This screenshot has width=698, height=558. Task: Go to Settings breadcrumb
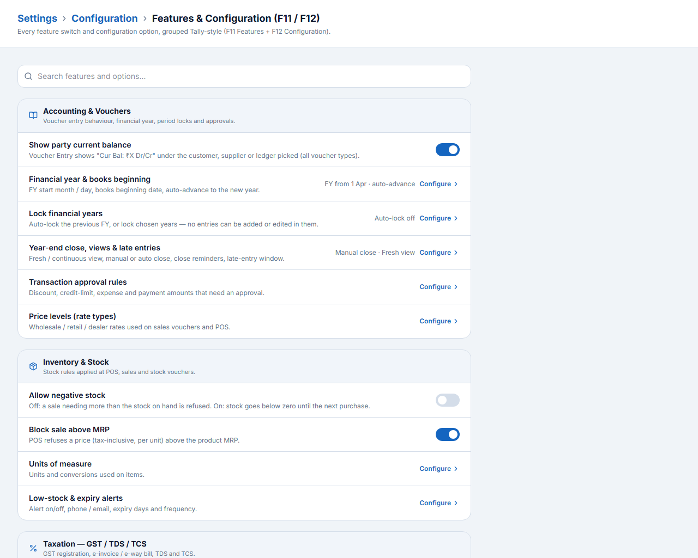[x=37, y=19]
